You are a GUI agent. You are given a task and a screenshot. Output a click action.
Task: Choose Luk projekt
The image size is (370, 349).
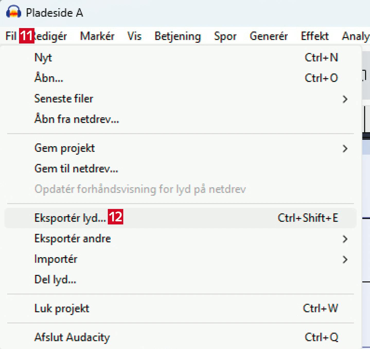coord(62,308)
